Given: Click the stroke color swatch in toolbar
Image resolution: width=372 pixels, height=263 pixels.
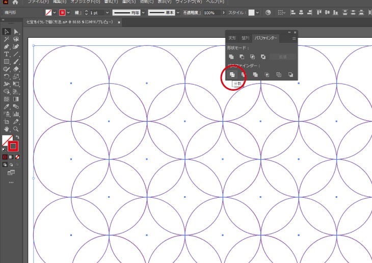Looking at the screenshot, I should pyautogui.click(x=14, y=147).
